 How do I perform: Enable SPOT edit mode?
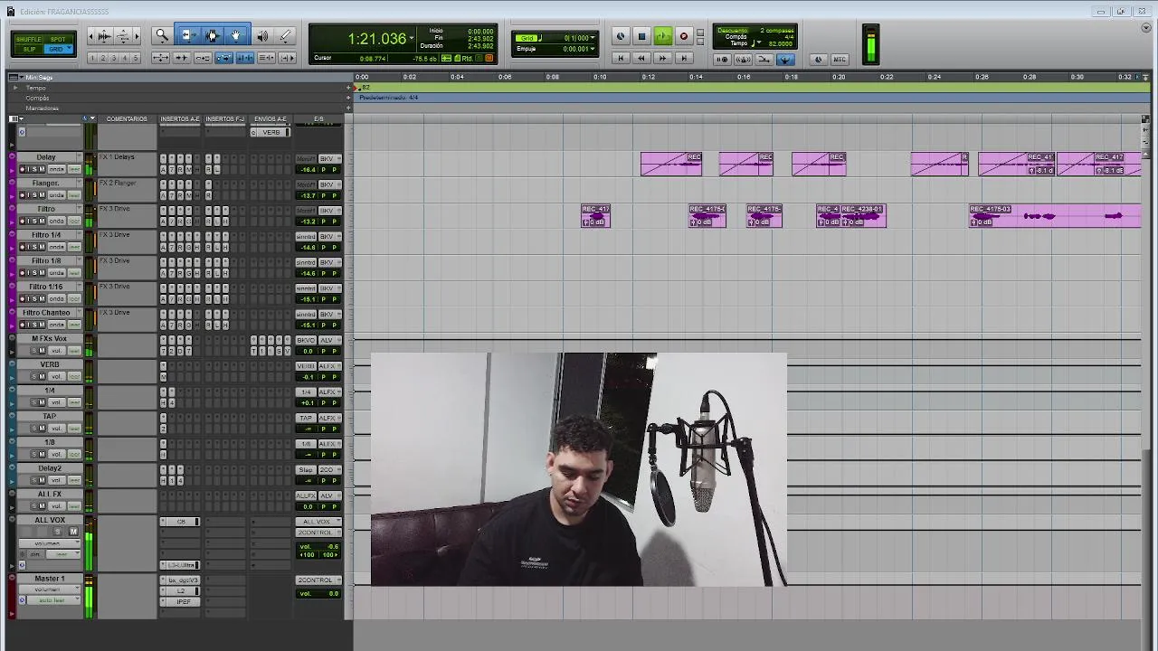point(58,40)
